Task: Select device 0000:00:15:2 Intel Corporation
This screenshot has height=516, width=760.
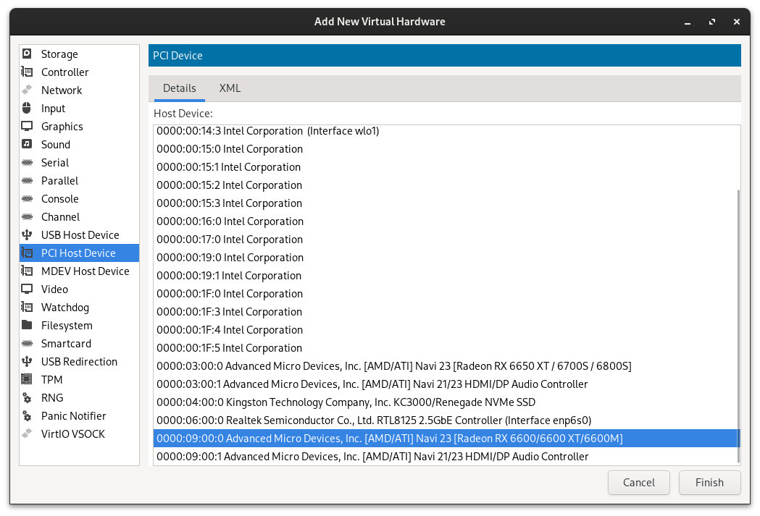Action: coord(446,185)
